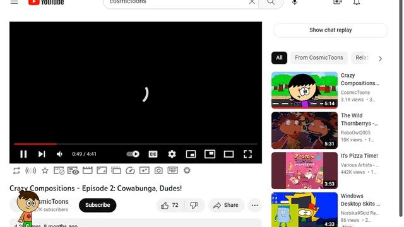This screenshot has height=227, width=404.
Task: Reveal more chips with the right chevron
Action: point(380,59)
